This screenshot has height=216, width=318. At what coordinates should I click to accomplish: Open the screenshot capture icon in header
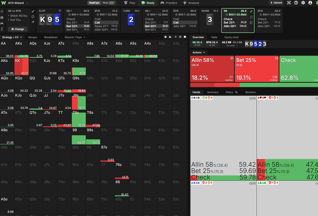289,3
